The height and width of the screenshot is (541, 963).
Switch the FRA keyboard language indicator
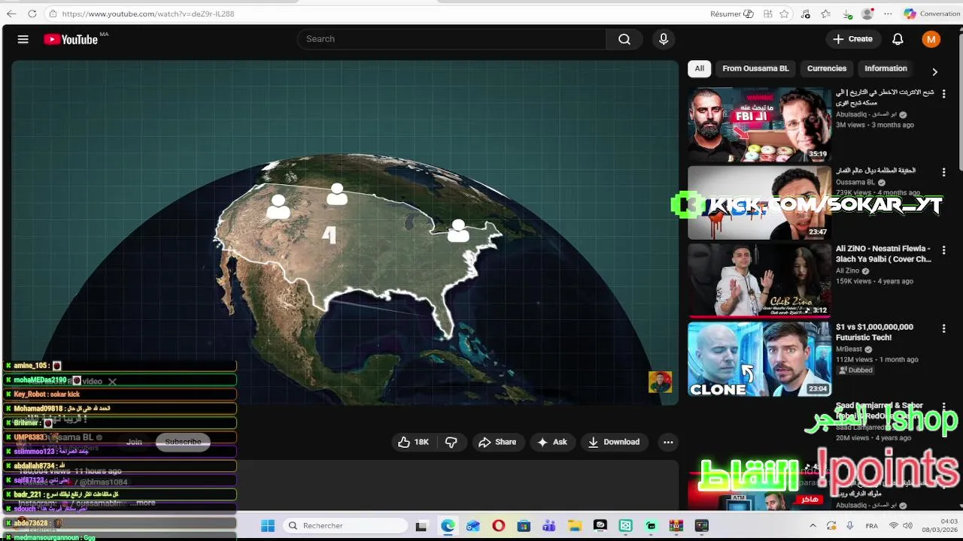pos(871,526)
